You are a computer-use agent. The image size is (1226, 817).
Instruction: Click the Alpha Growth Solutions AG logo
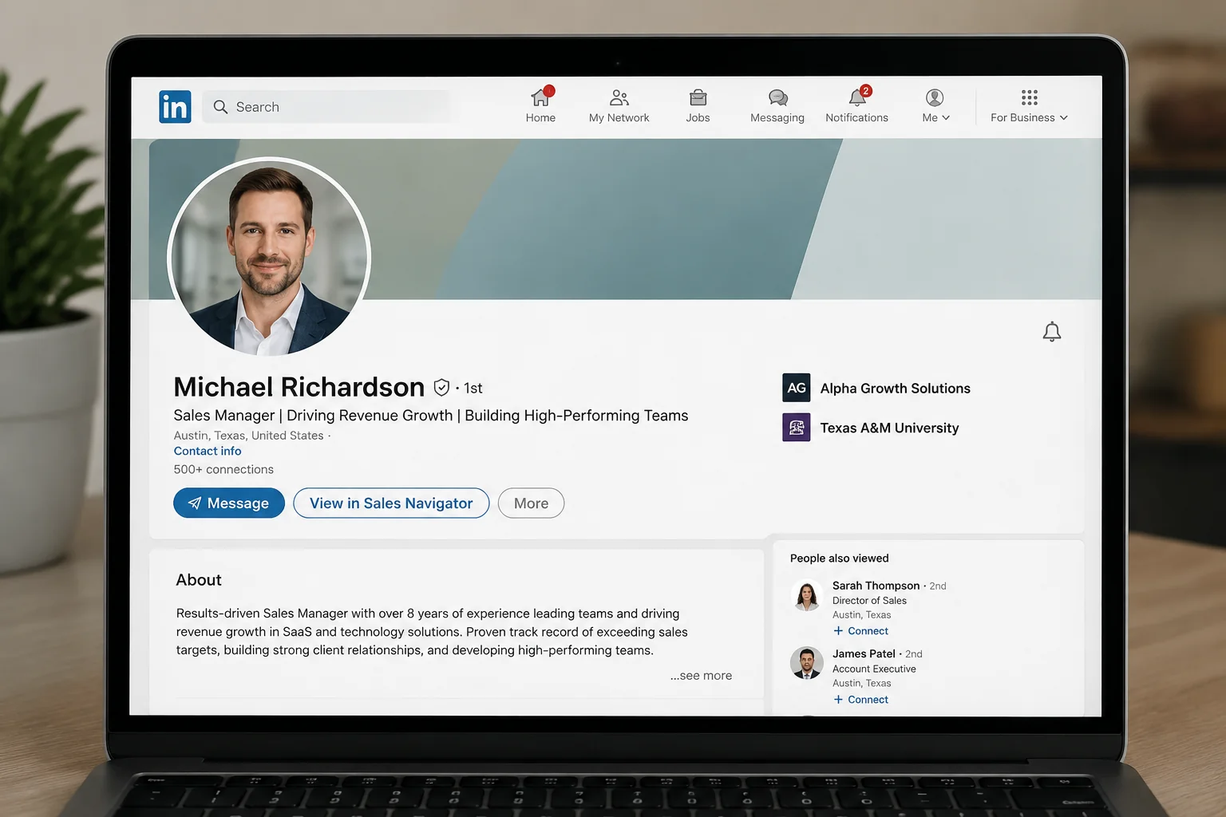(797, 388)
